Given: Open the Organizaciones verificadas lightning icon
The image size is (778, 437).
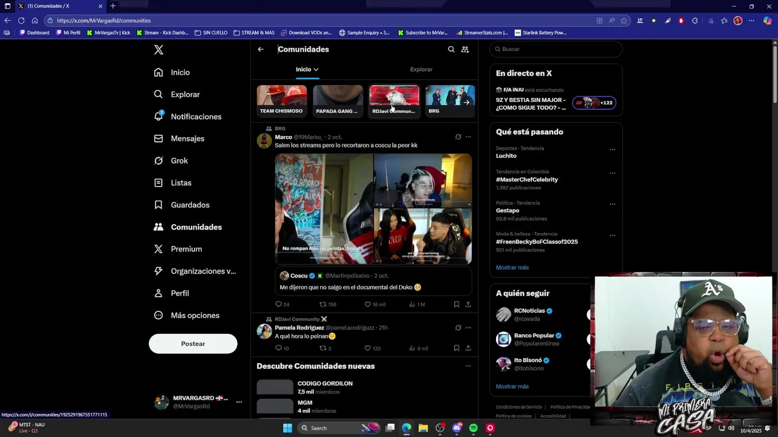Looking at the screenshot, I should click(x=159, y=271).
